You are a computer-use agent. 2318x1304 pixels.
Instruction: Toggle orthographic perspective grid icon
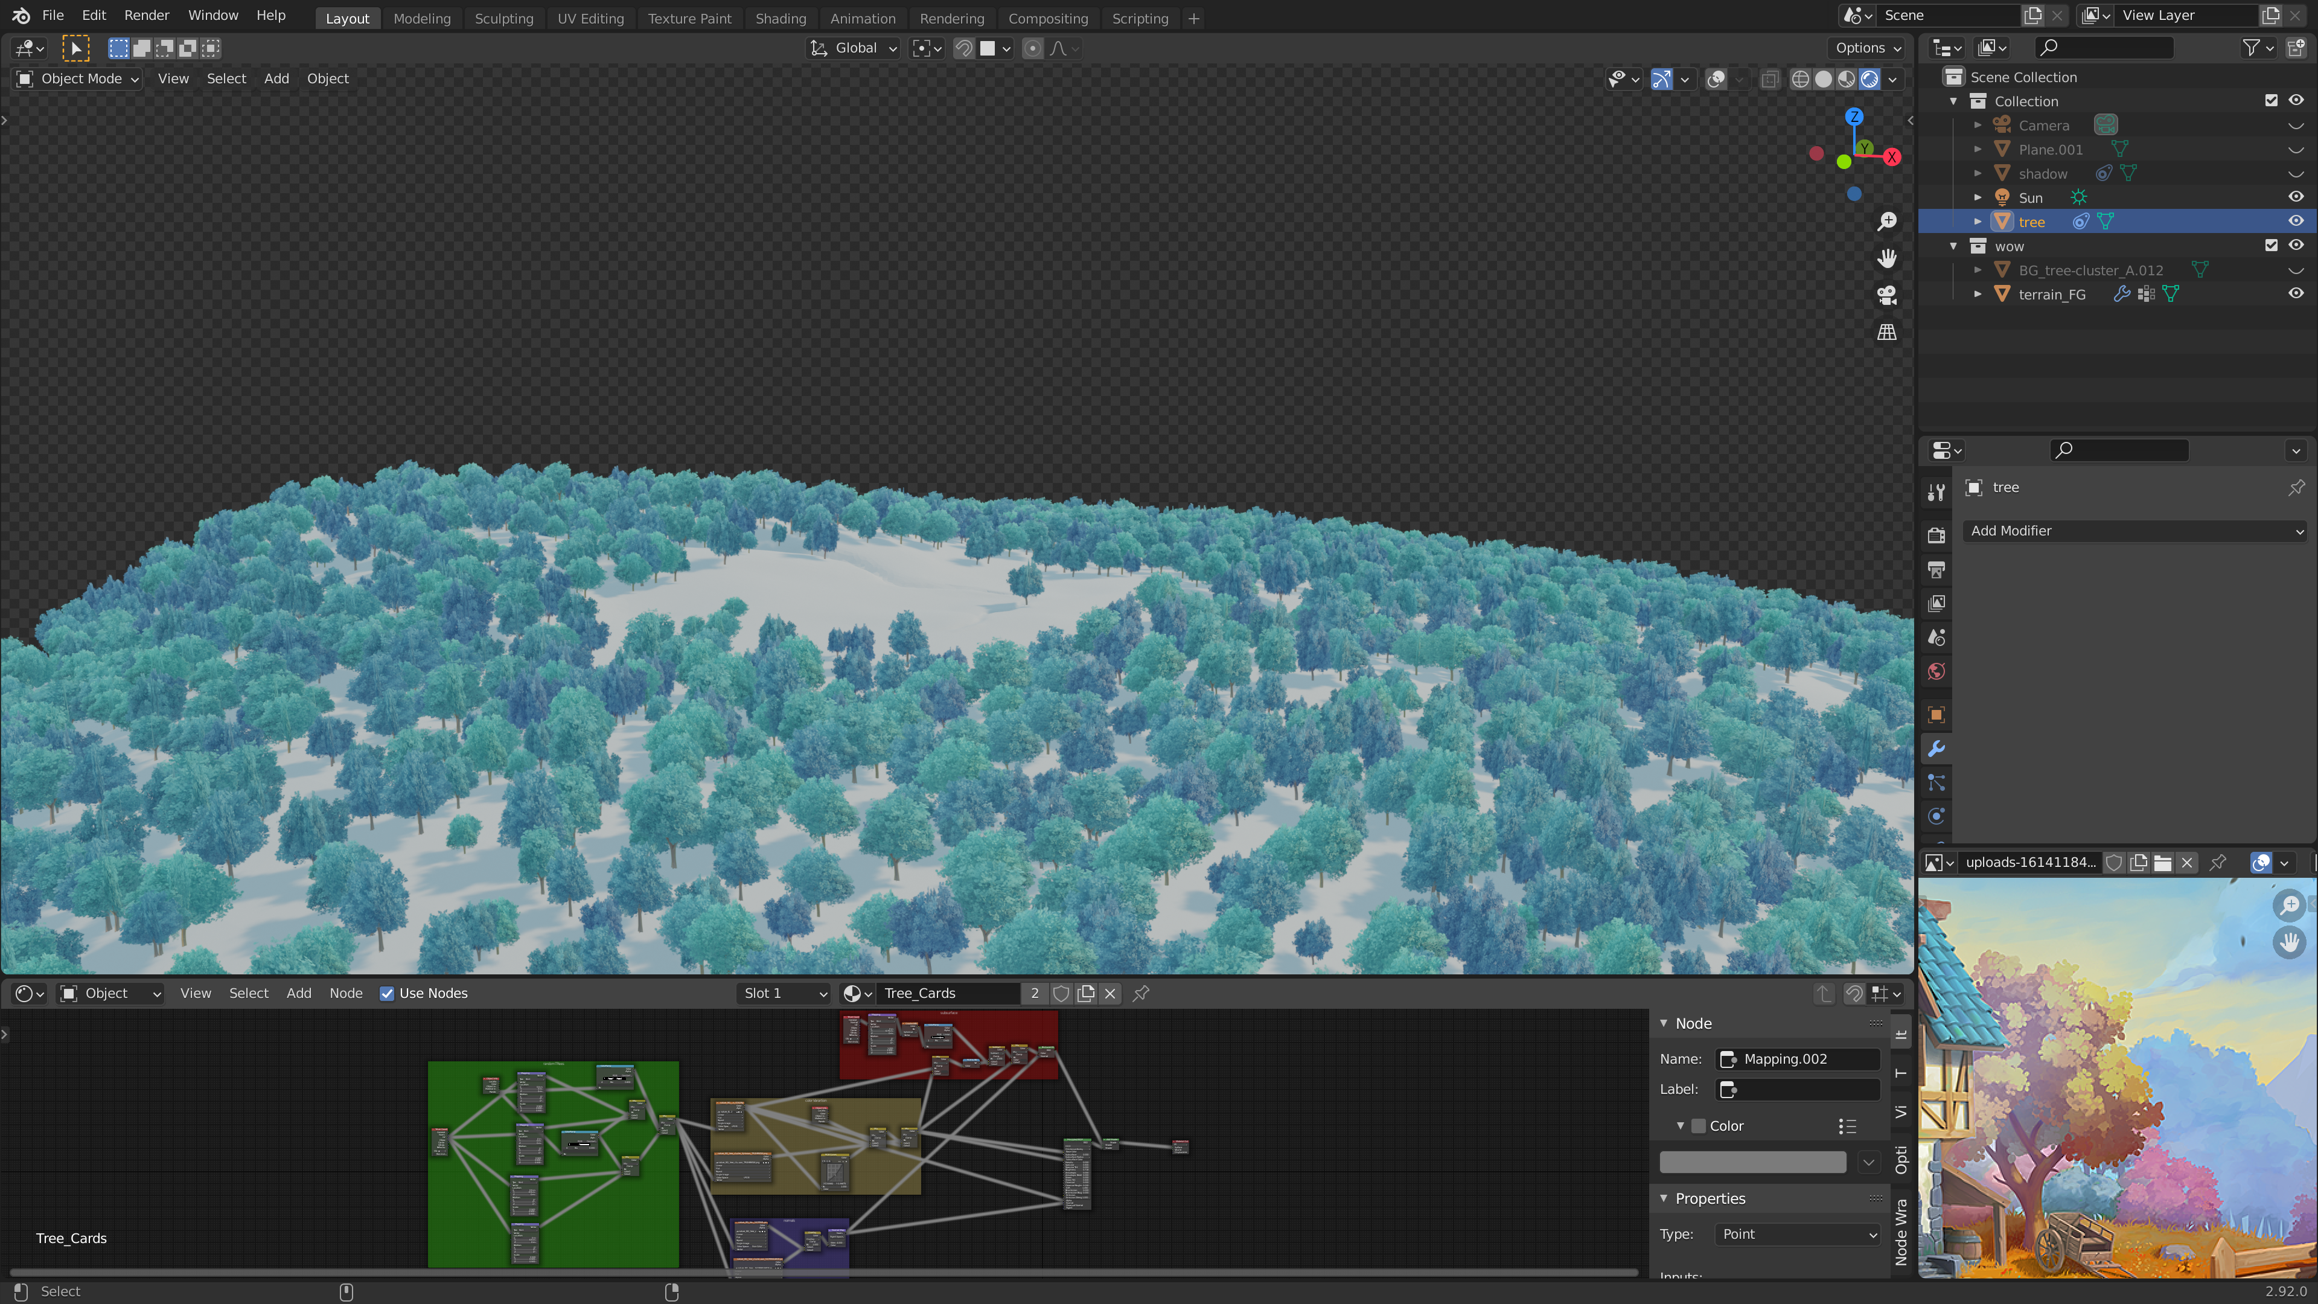pyautogui.click(x=1887, y=332)
